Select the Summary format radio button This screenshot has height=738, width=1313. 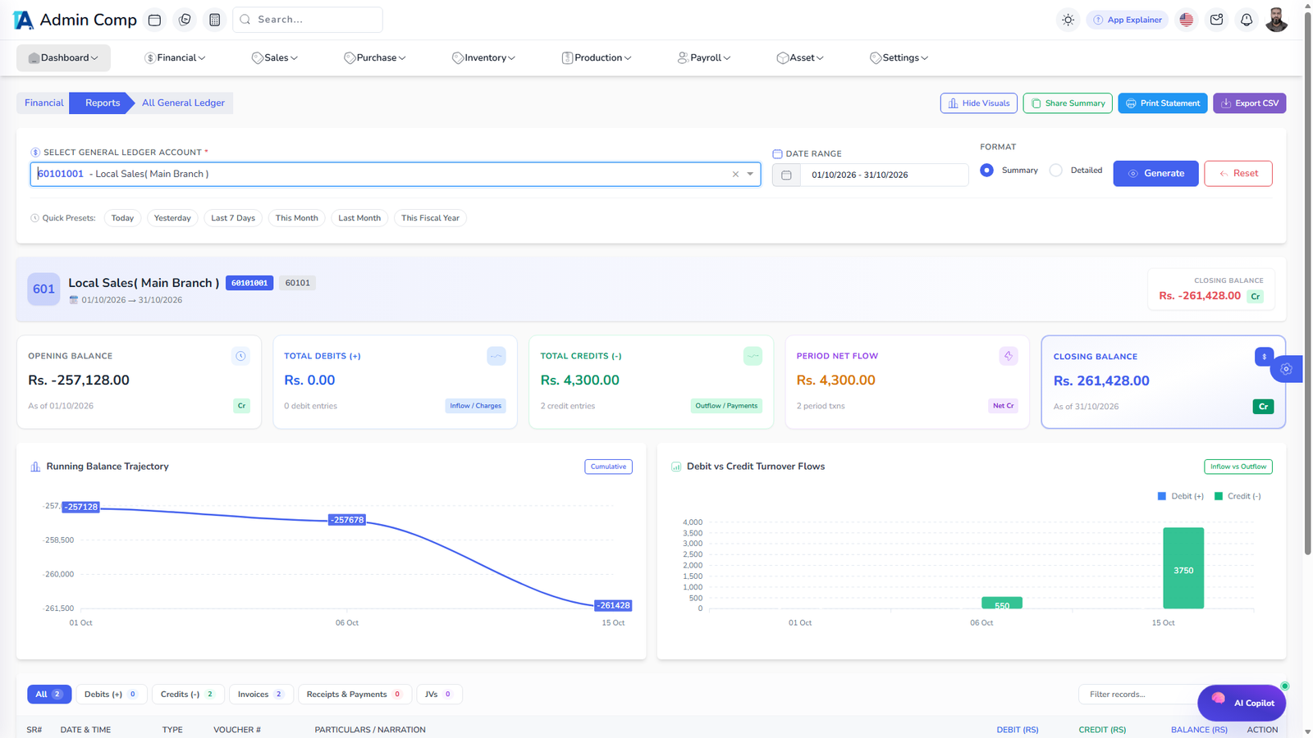(x=986, y=170)
